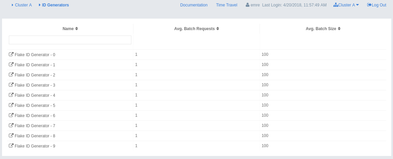Click open icon beside Flake ID Generator - 4
Image resolution: width=393 pixels, height=159 pixels.
[x=11, y=95]
